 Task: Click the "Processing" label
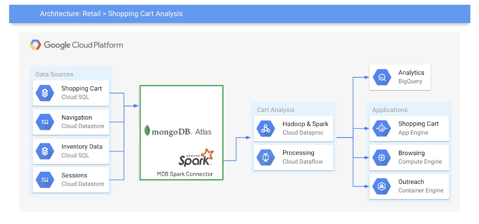coord(298,153)
